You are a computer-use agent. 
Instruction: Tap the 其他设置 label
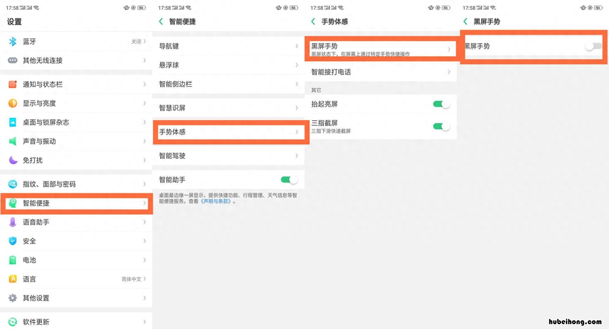coord(36,298)
